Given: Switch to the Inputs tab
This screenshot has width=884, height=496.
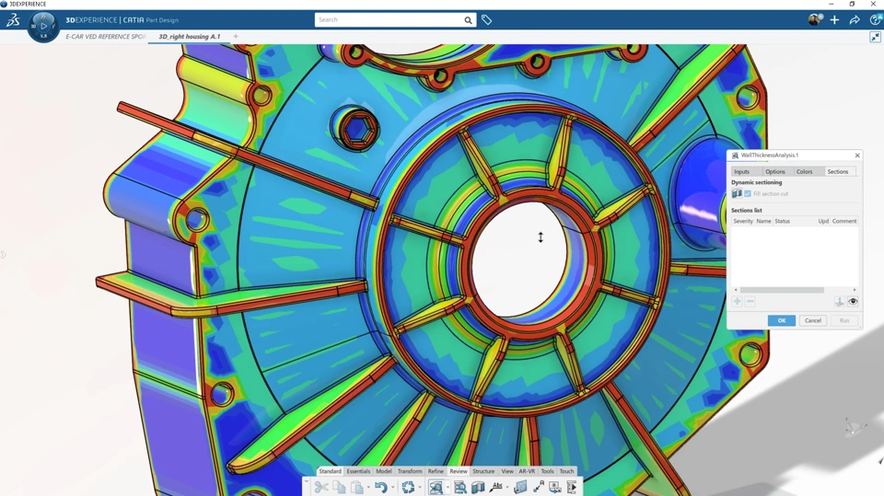Looking at the screenshot, I should pyautogui.click(x=741, y=171).
